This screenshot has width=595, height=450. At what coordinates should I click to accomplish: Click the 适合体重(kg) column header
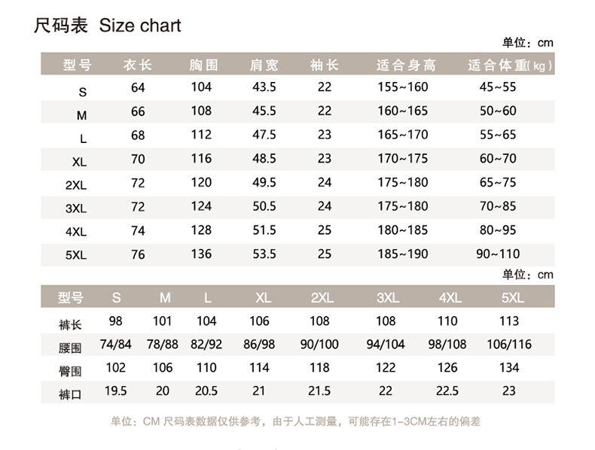click(510, 65)
